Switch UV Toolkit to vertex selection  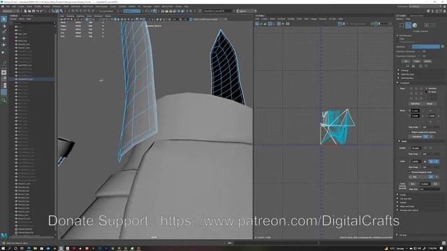coord(402,25)
